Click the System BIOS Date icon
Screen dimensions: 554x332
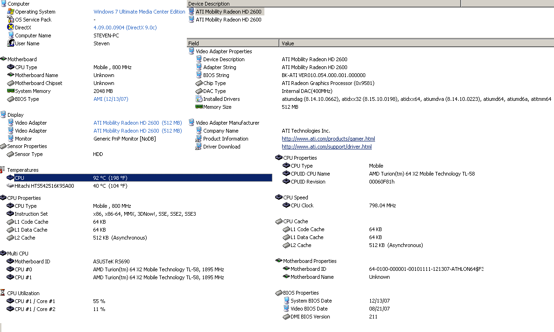tap(286, 301)
